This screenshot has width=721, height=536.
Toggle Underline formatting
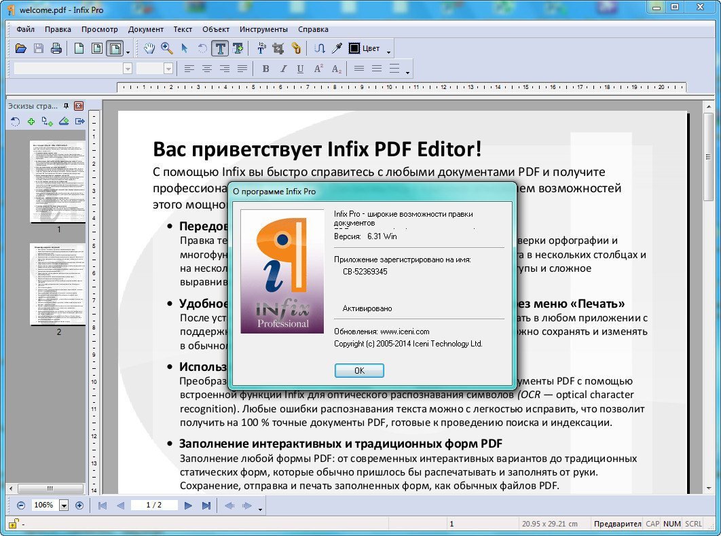click(300, 69)
